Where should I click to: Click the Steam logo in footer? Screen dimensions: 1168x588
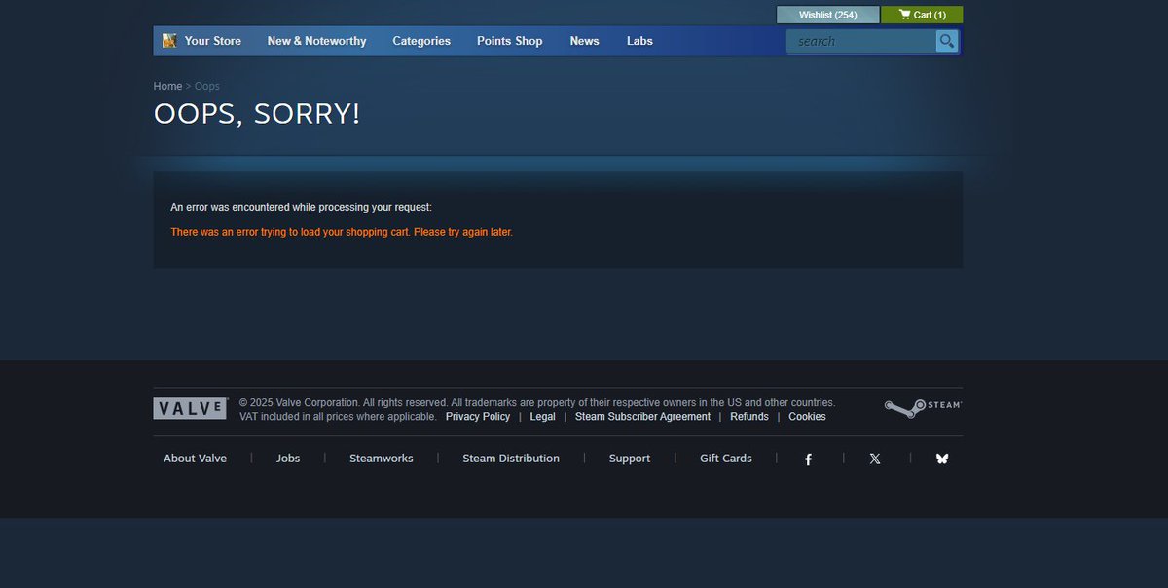click(x=923, y=407)
